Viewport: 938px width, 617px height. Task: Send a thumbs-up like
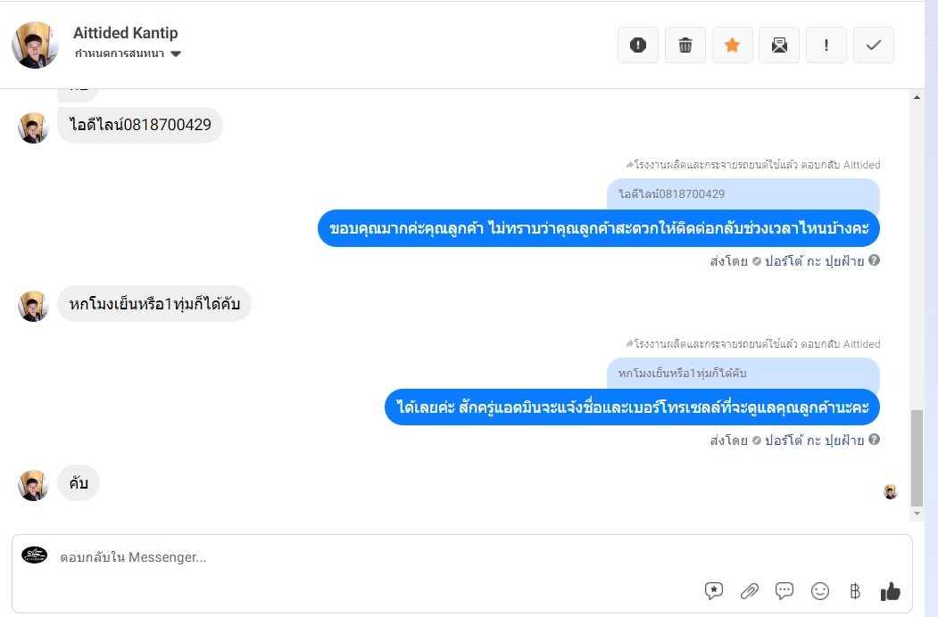(x=890, y=591)
